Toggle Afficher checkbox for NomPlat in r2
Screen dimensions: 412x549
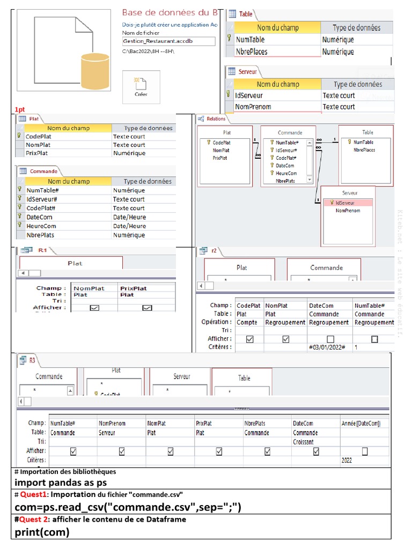tap(286, 339)
